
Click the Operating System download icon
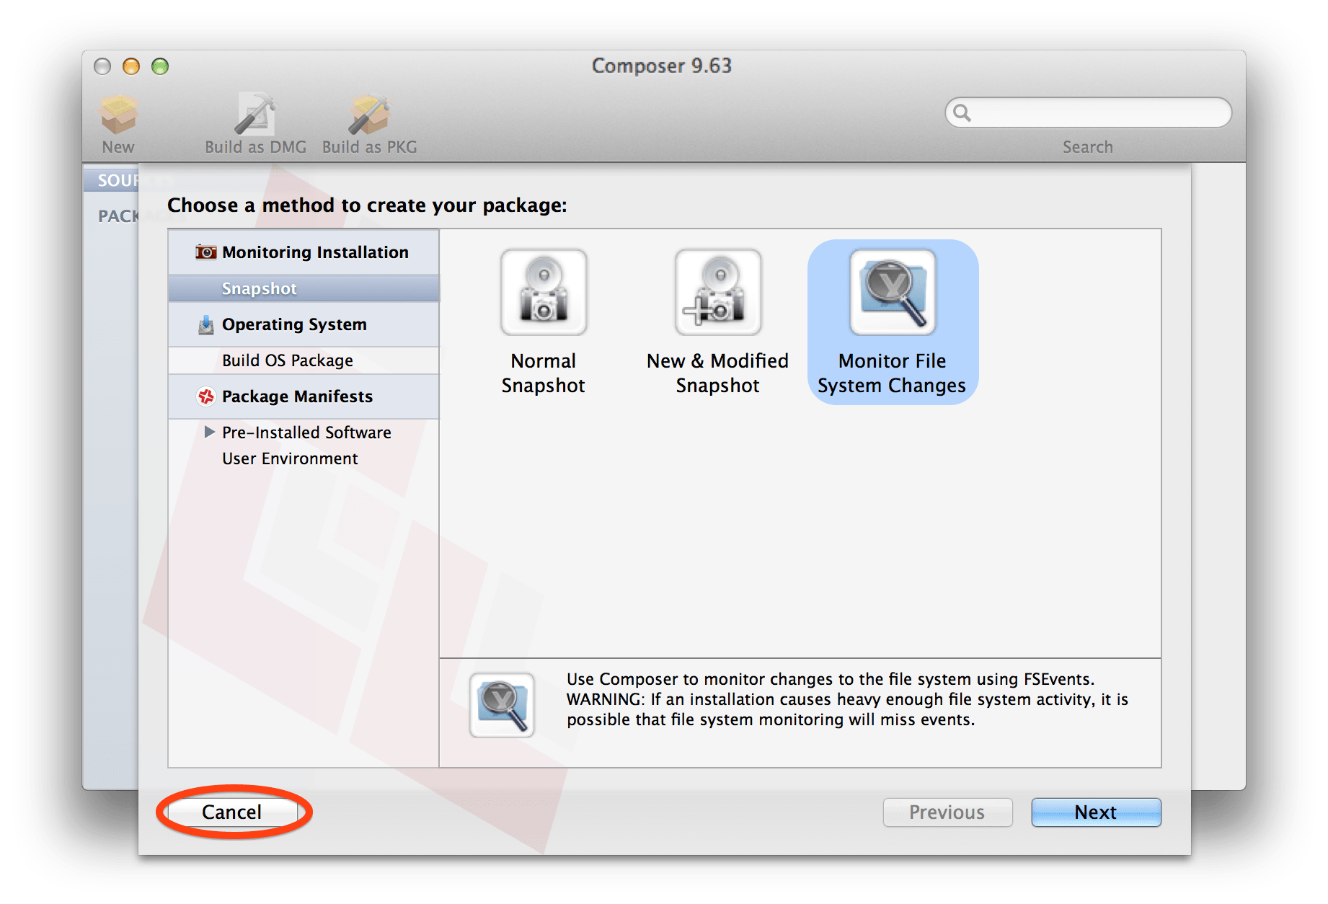point(206,325)
